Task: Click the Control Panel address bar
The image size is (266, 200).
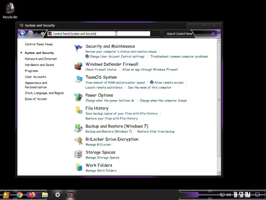Action: click(x=99, y=34)
